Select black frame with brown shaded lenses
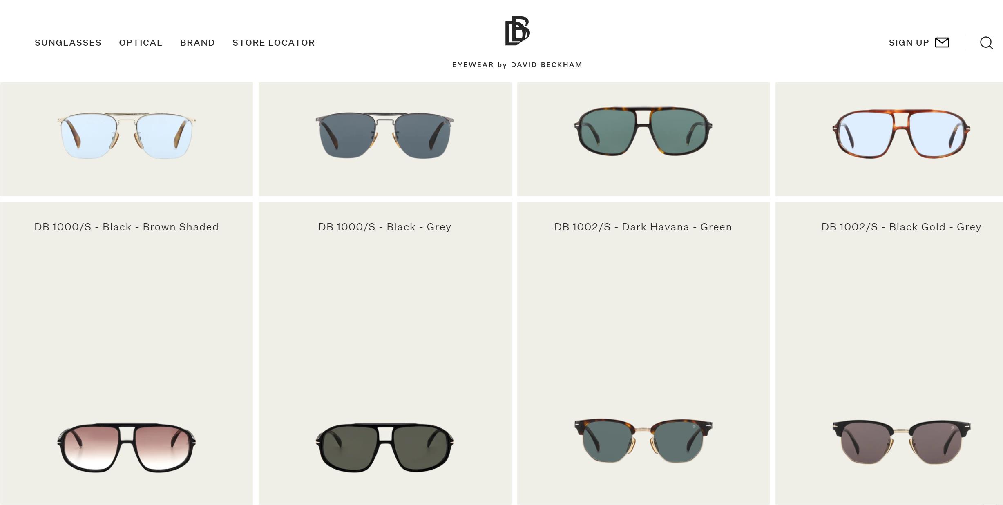1003x505 pixels. (127, 447)
